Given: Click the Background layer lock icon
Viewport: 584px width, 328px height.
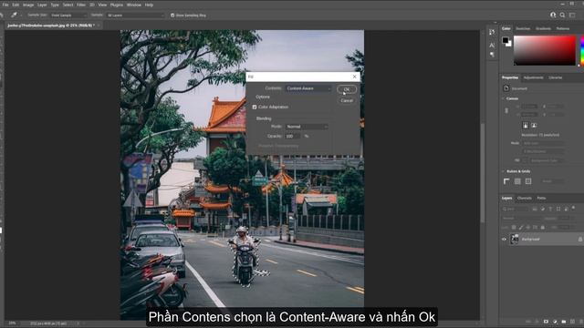Looking at the screenshot, I should pos(580,240).
